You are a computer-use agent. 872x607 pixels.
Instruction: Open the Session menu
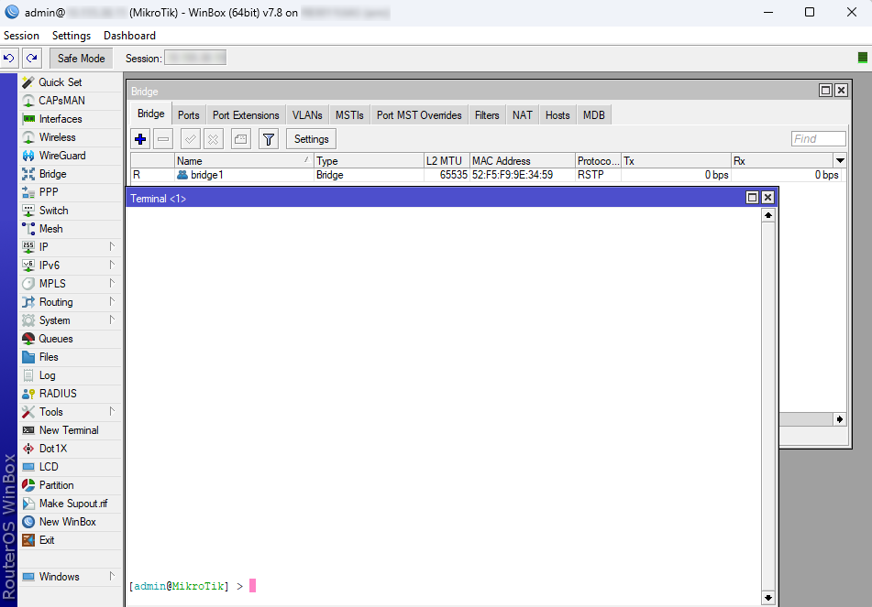(x=21, y=35)
